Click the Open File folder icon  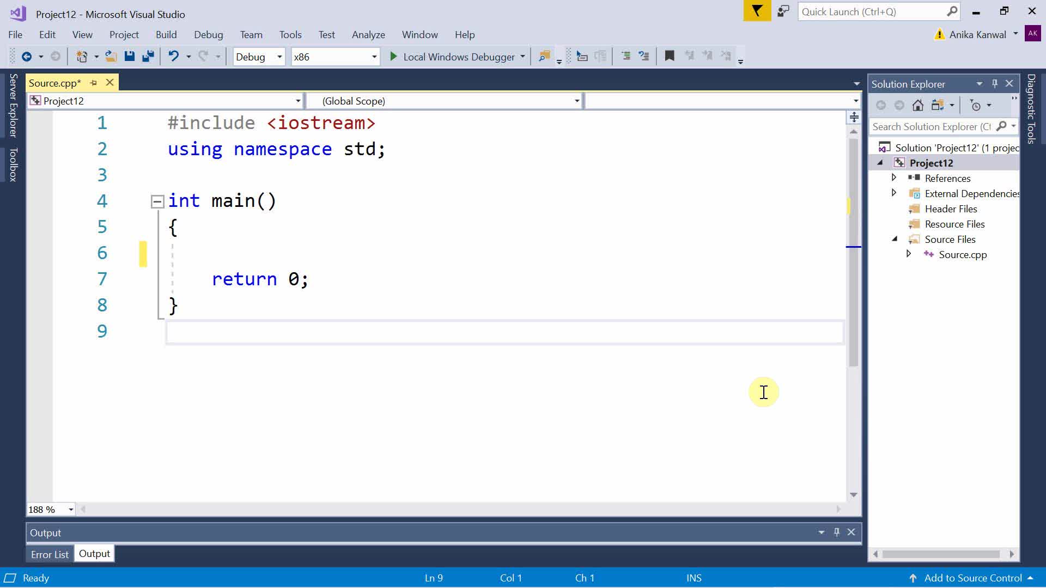pyautogui.click(x=111, y=56)
